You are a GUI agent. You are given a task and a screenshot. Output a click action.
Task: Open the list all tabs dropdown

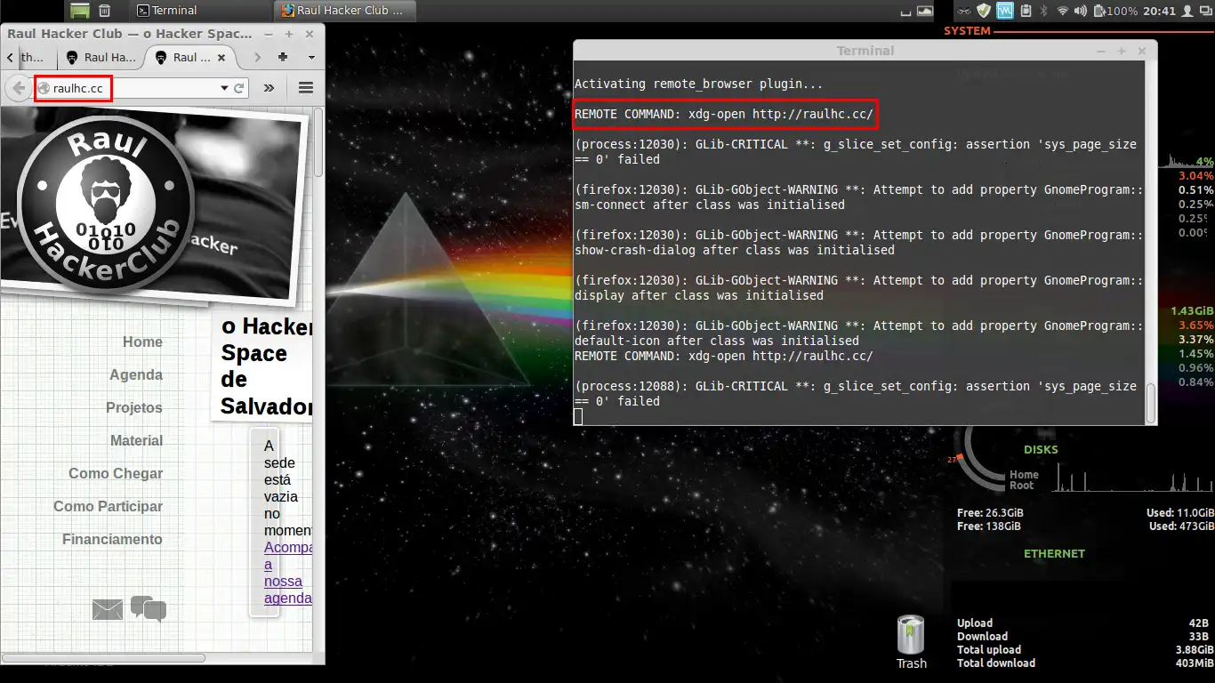point(311,57)
